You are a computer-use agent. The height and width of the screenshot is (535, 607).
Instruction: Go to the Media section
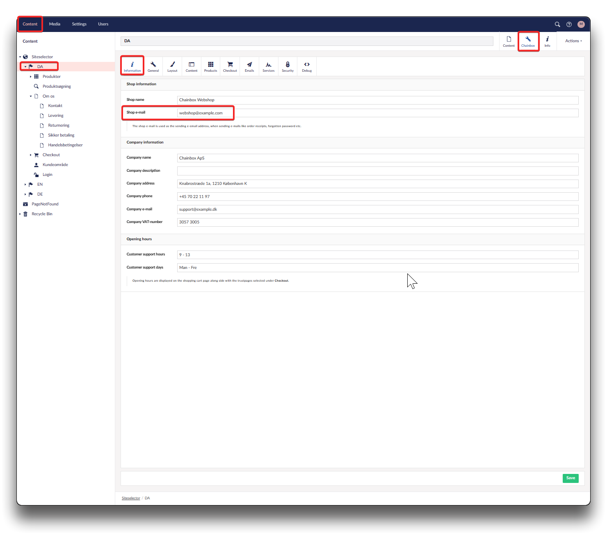[55, 24]
